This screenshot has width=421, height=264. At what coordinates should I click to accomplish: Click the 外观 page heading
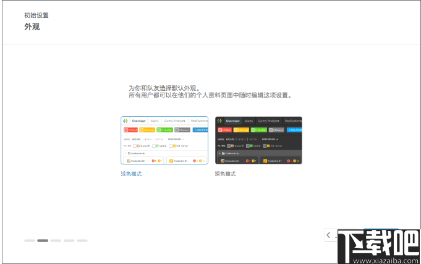tap(32, 27)
